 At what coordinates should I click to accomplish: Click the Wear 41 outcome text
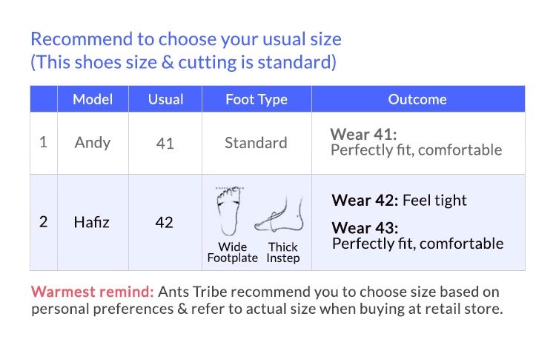coord(416,142)
